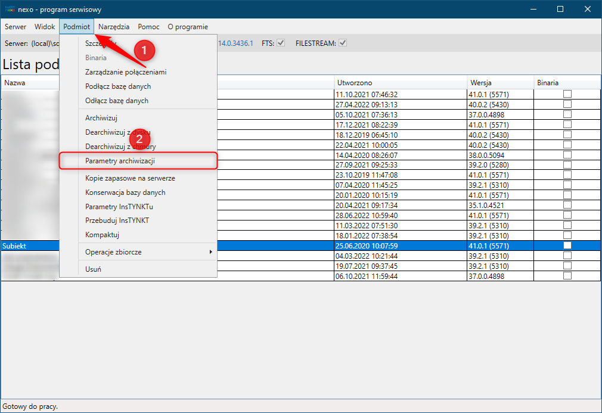Screen dimensions: 602x413
Task: Sort by the Wersja column header
Action: click(480, 83)
